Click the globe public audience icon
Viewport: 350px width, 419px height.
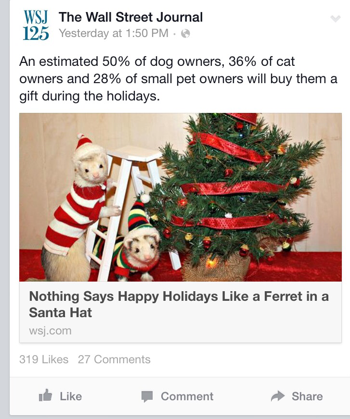click(185, 34)
